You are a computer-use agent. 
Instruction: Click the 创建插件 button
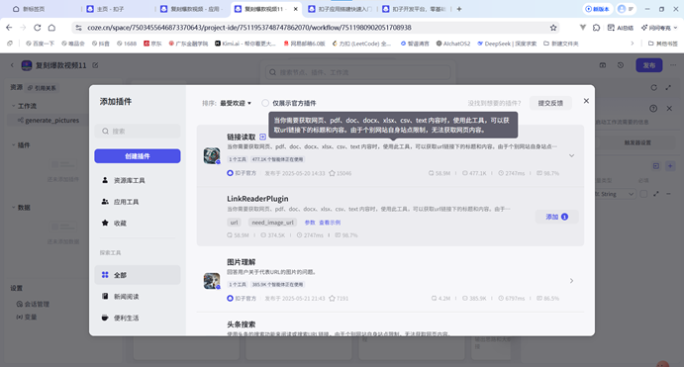(138, 156)
